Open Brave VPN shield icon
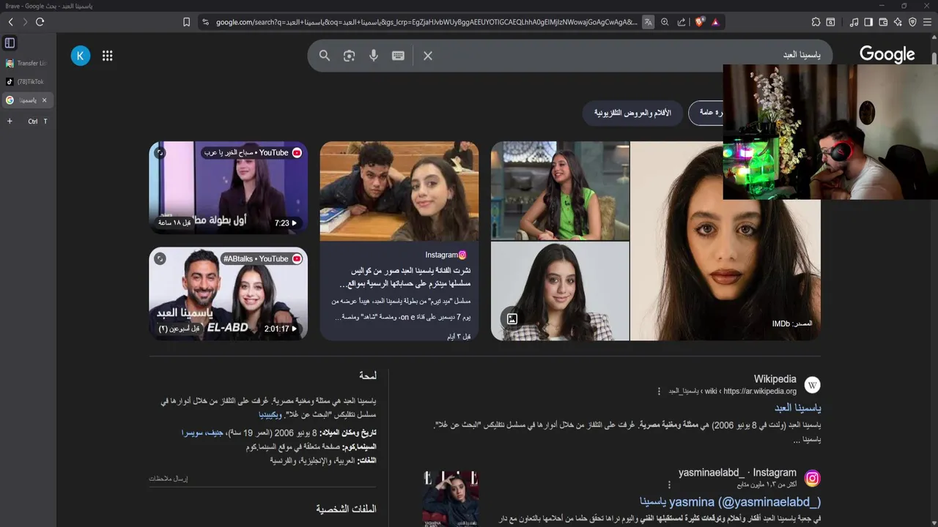Screen dimensions: 938x527 912,22
